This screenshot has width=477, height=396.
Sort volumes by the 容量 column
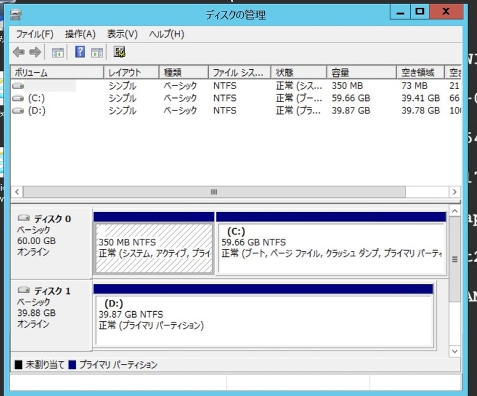pyautogui.click(x=340, y=72)
